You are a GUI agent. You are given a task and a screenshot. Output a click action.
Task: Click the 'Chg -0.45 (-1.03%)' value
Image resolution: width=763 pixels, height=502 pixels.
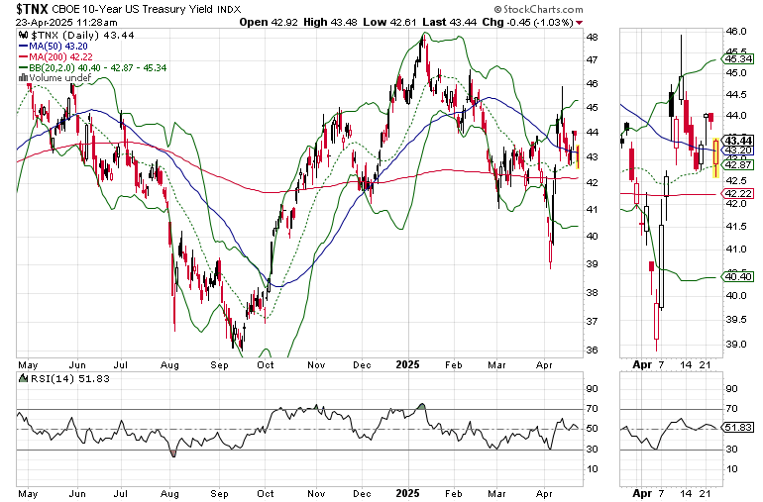(x=528, y=23)
